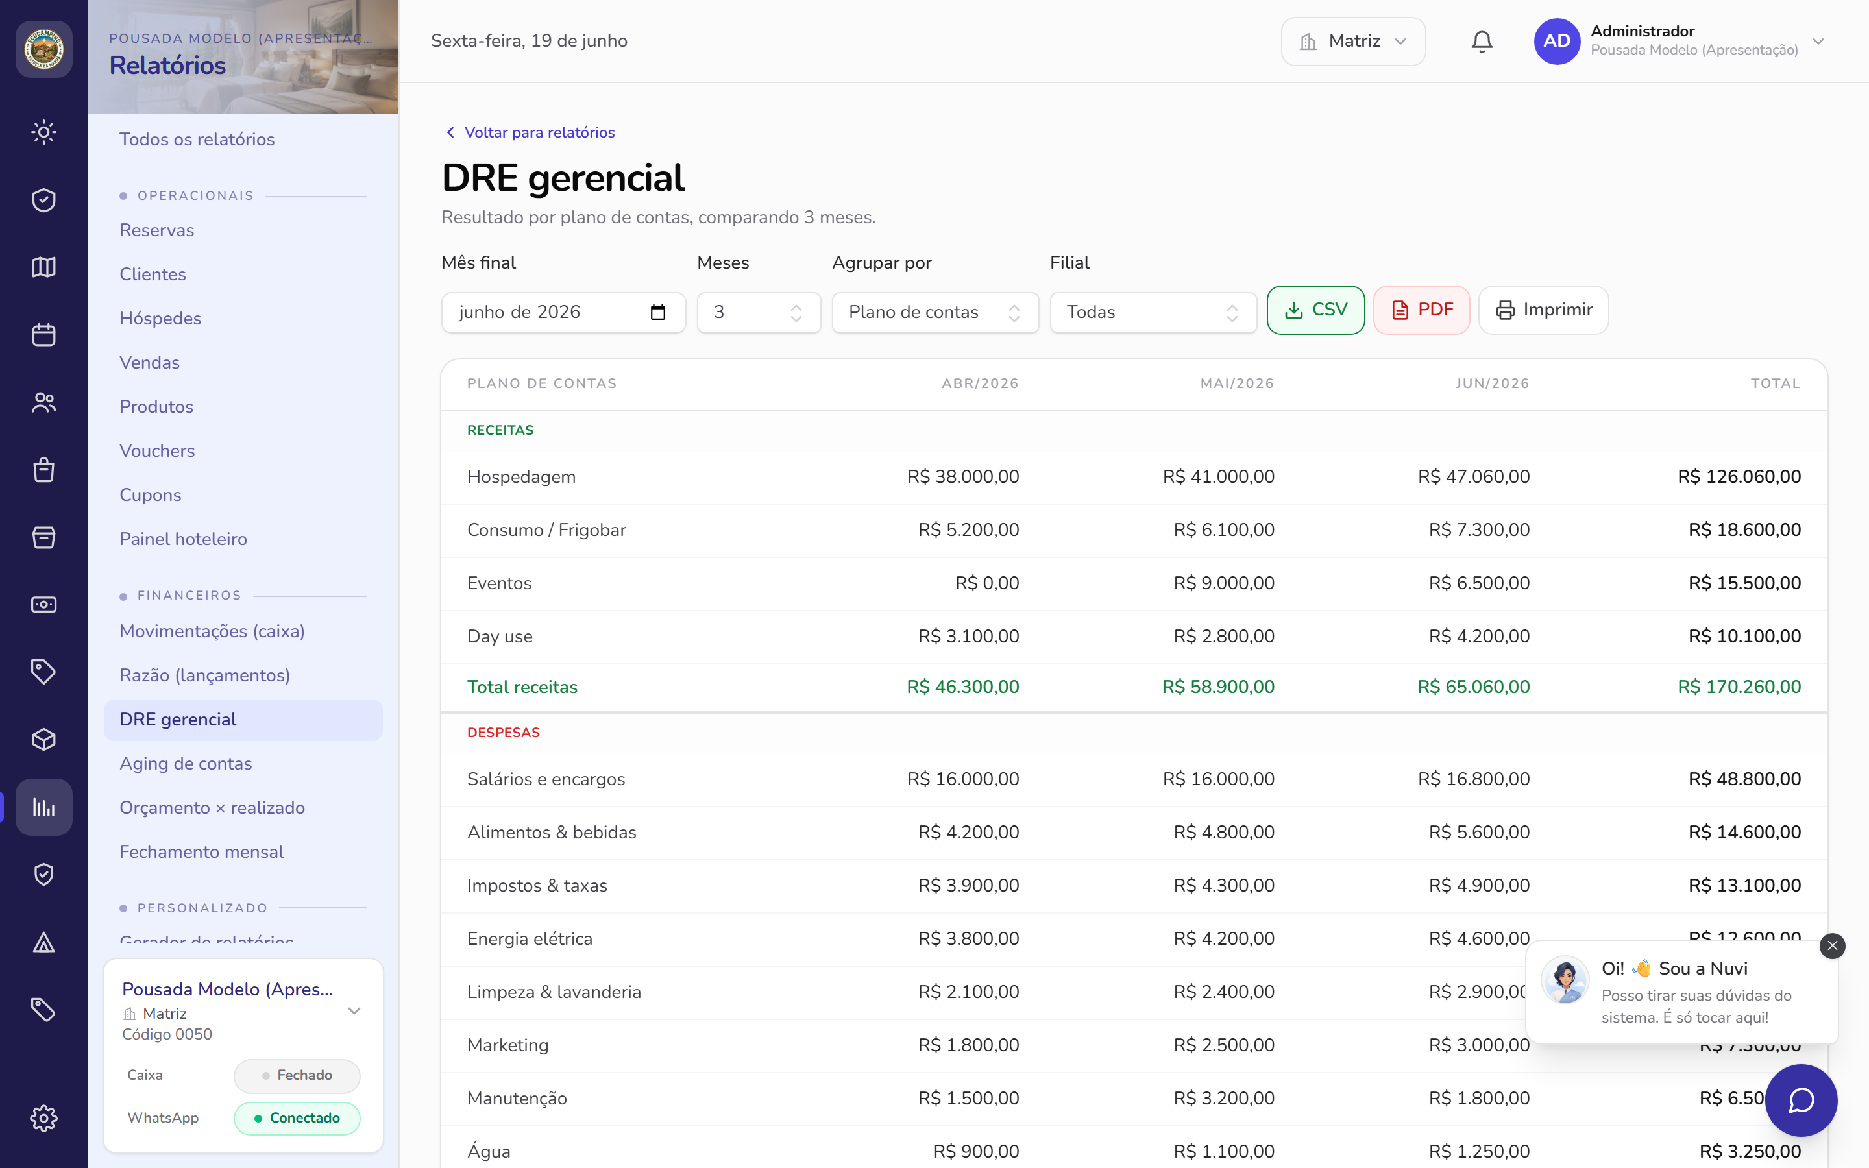Screen dimensions: 1869x1168
Task: Close the Nuvi assistant popup
Action: coord(1832,945)
